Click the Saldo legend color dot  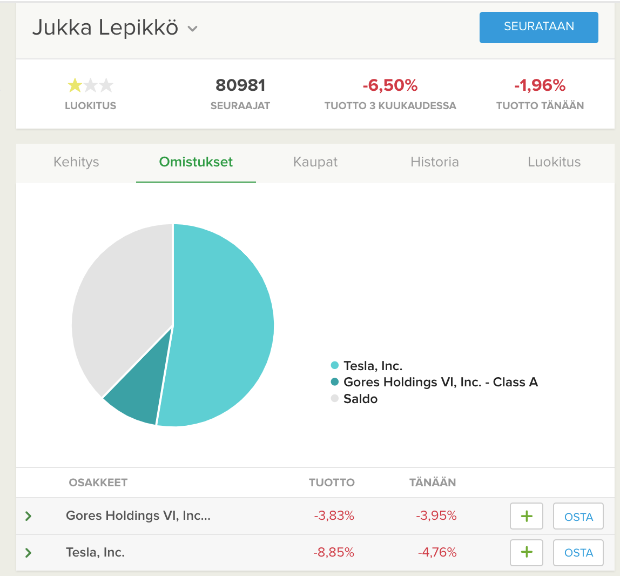(x=335, y=399)
